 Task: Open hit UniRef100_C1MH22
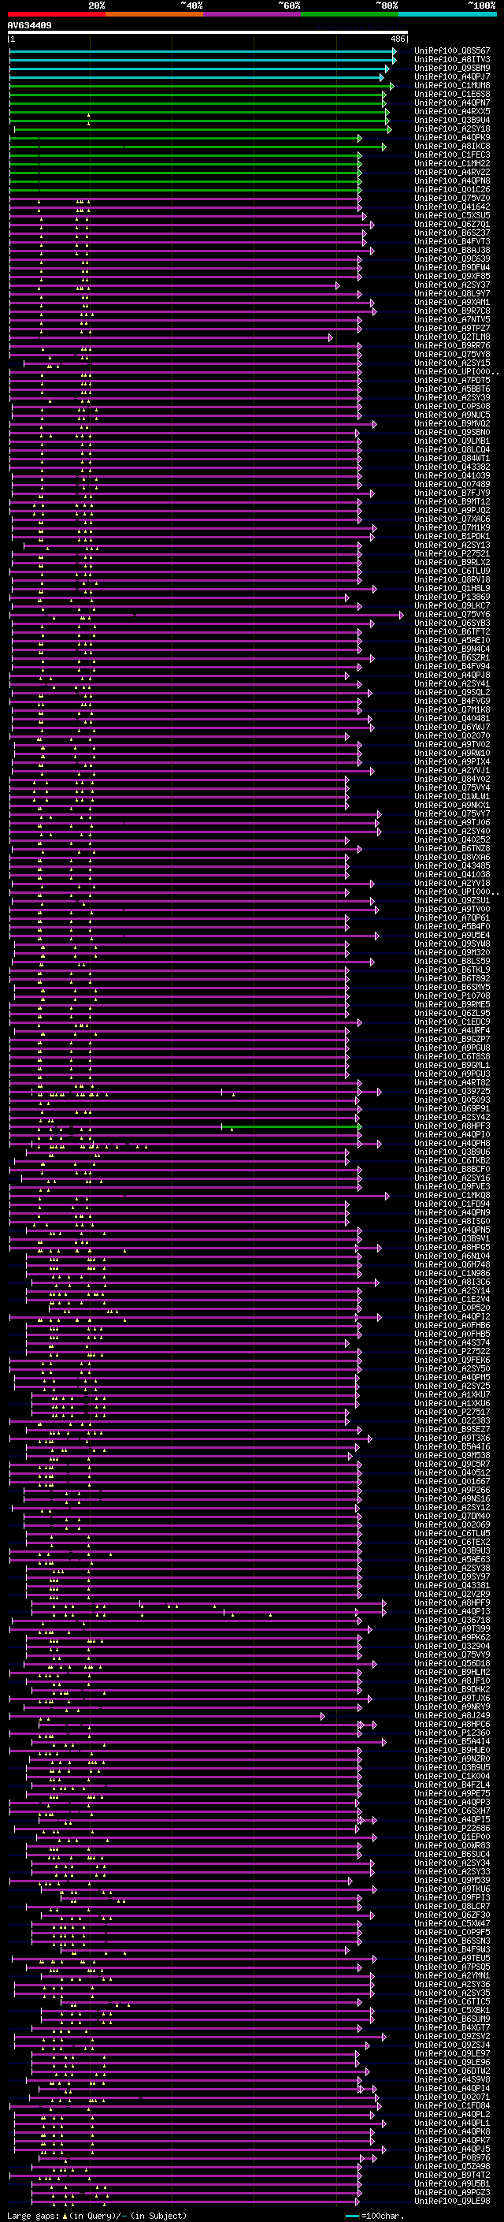452,163
